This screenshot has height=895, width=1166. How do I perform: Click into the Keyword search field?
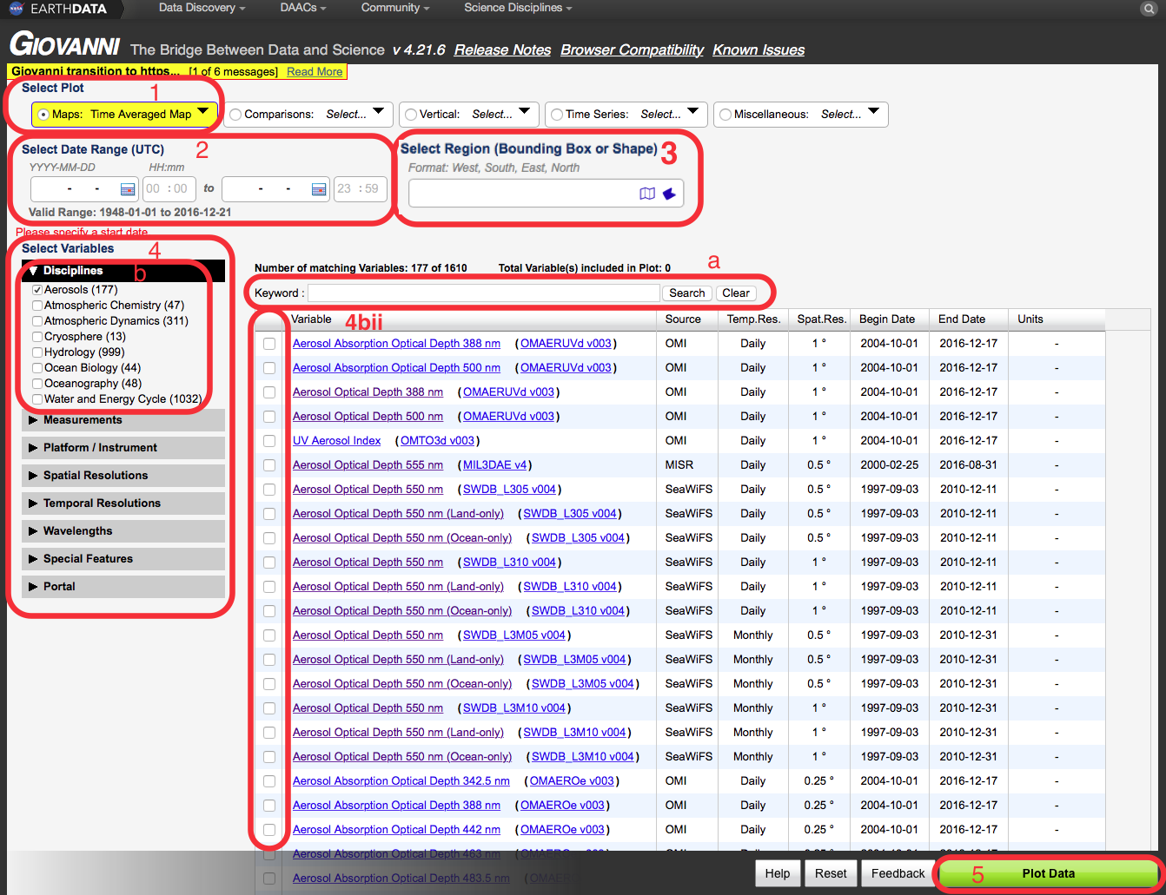click(484, 293)
